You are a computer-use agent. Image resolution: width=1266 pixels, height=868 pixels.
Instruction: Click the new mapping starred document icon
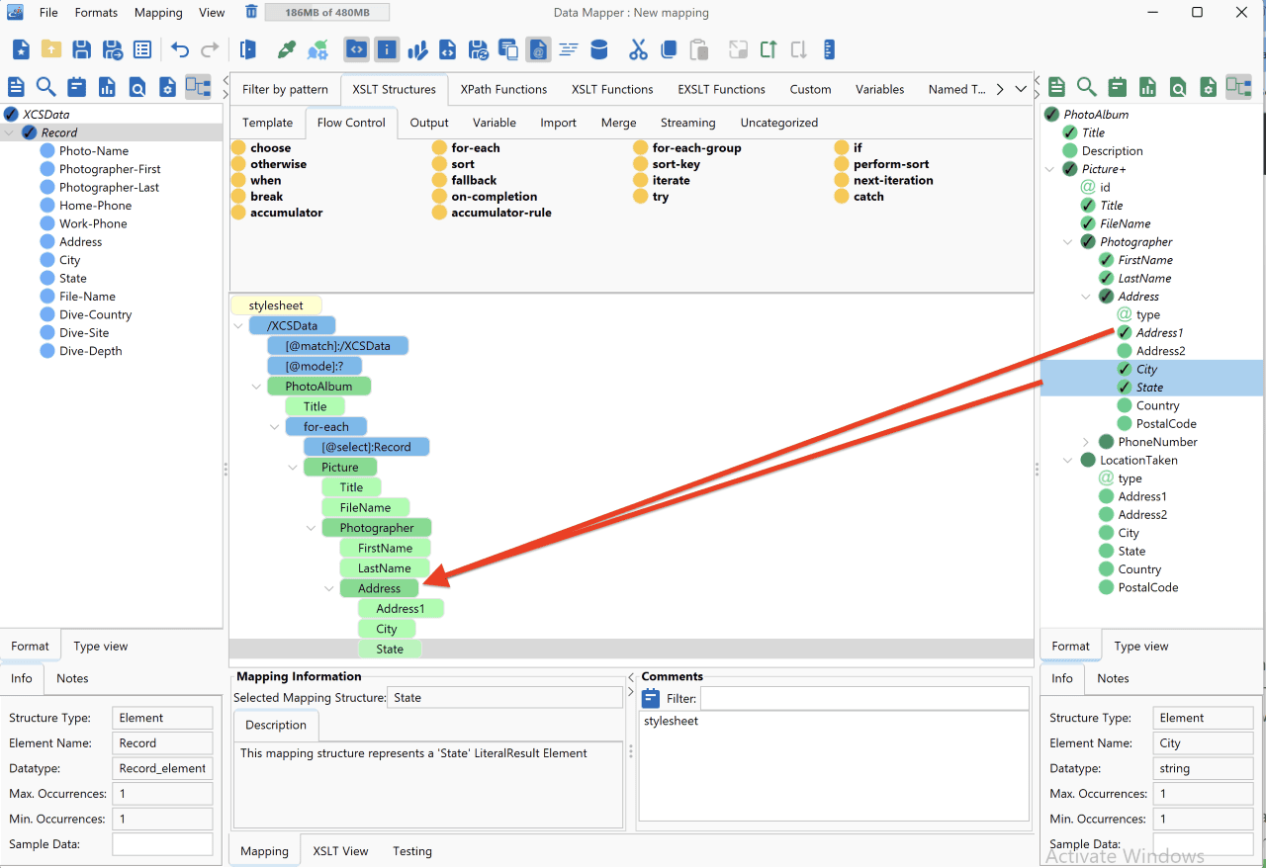pyautogui.click(x=21, y=49)
